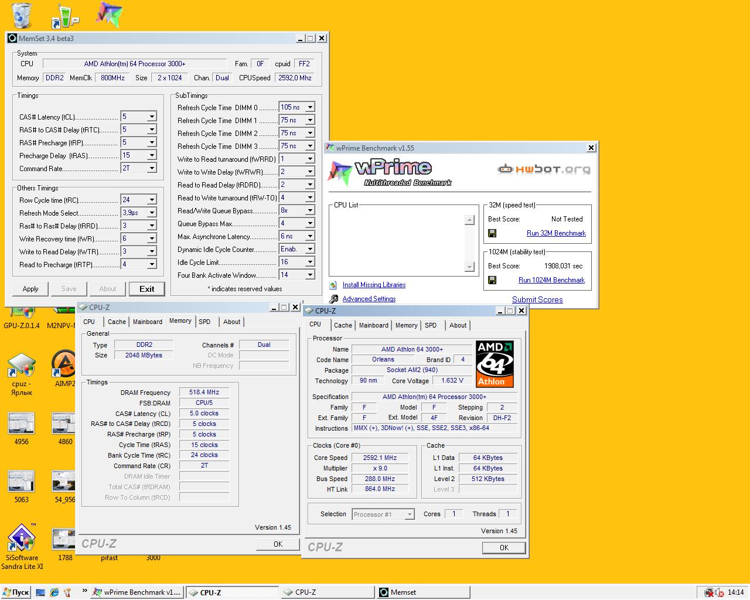This screenshot has width=750, height=600.
Task: Switch to Memset taskbar button
Action: point(423,592)
